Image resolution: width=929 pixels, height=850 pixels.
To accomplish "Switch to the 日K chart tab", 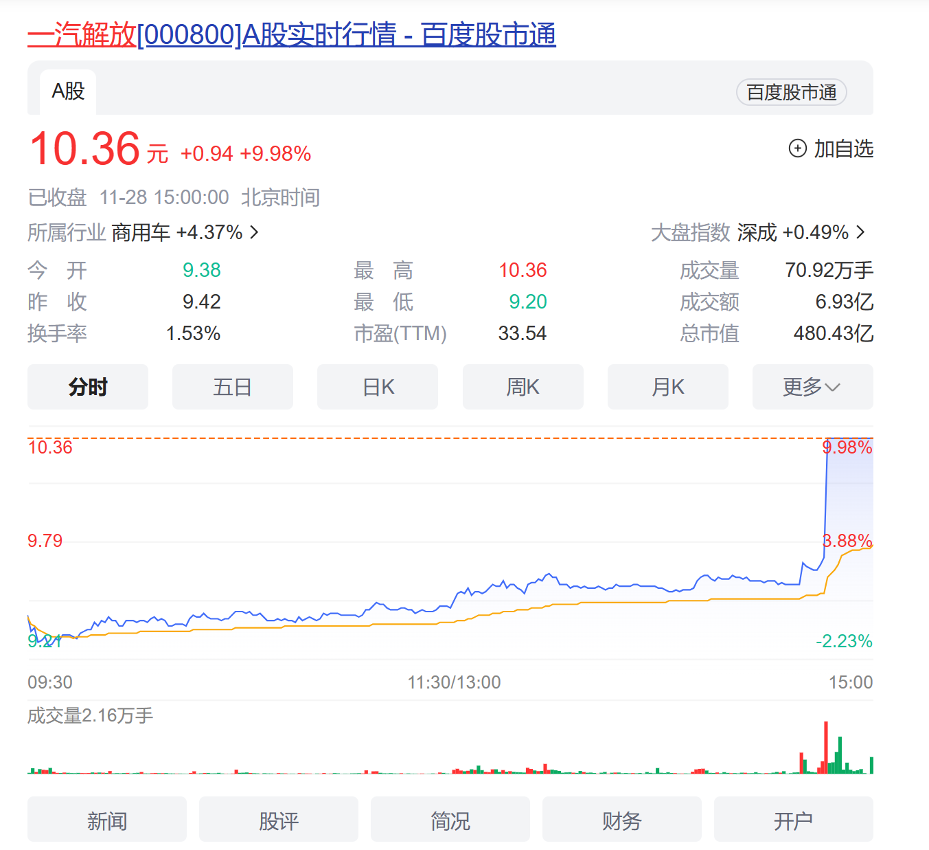I will 378,387.
